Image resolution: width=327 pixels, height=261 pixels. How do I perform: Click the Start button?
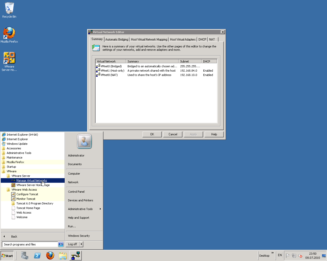coord(7,256)
